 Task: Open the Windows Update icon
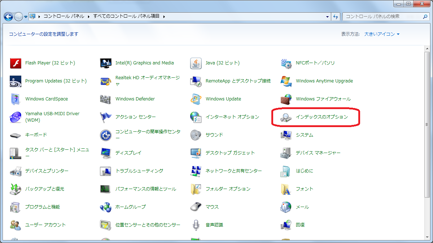pyautogui.click(x=196, y=99)
